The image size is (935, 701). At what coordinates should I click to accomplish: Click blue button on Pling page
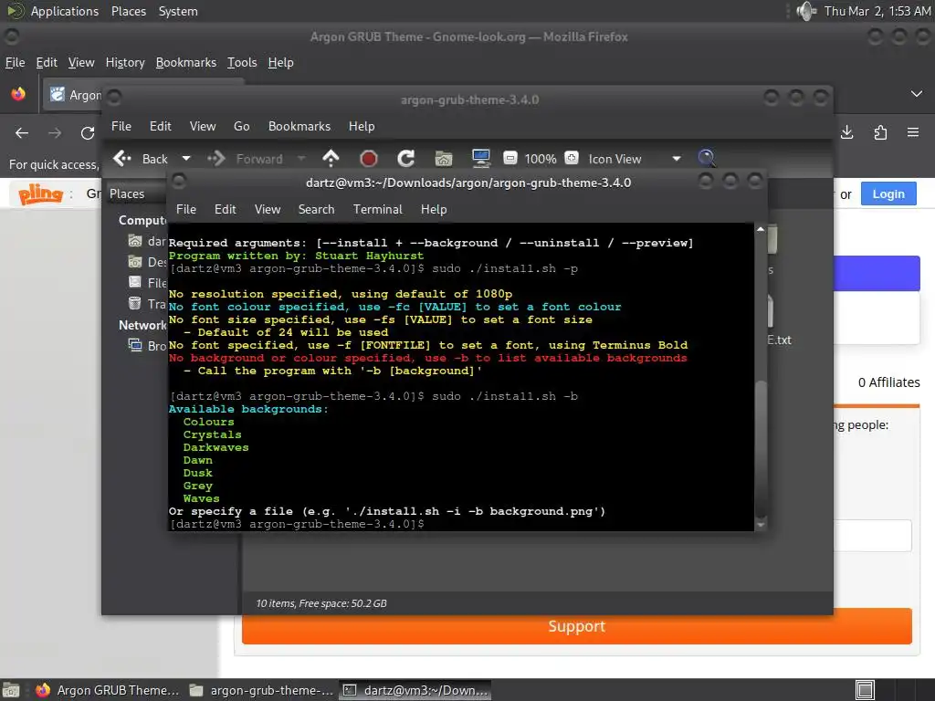(877, 274)
